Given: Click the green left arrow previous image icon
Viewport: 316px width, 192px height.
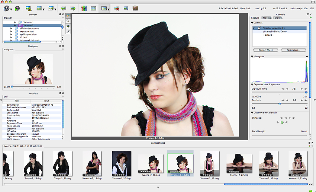Looking at the screenshot, I should 64,8.
